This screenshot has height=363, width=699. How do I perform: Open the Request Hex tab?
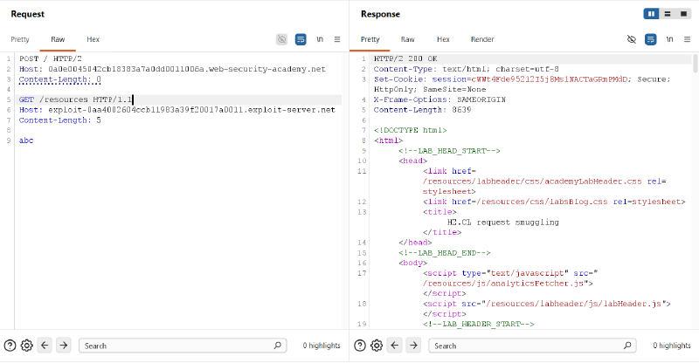93,39
